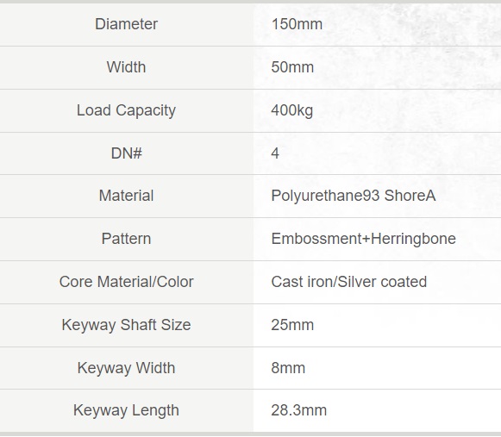Select the 150mm diameter value
This screenshot has width=501, height=437.
pos(297,24)
